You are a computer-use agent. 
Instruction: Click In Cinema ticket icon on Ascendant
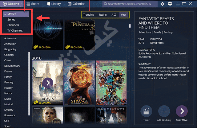36,47
